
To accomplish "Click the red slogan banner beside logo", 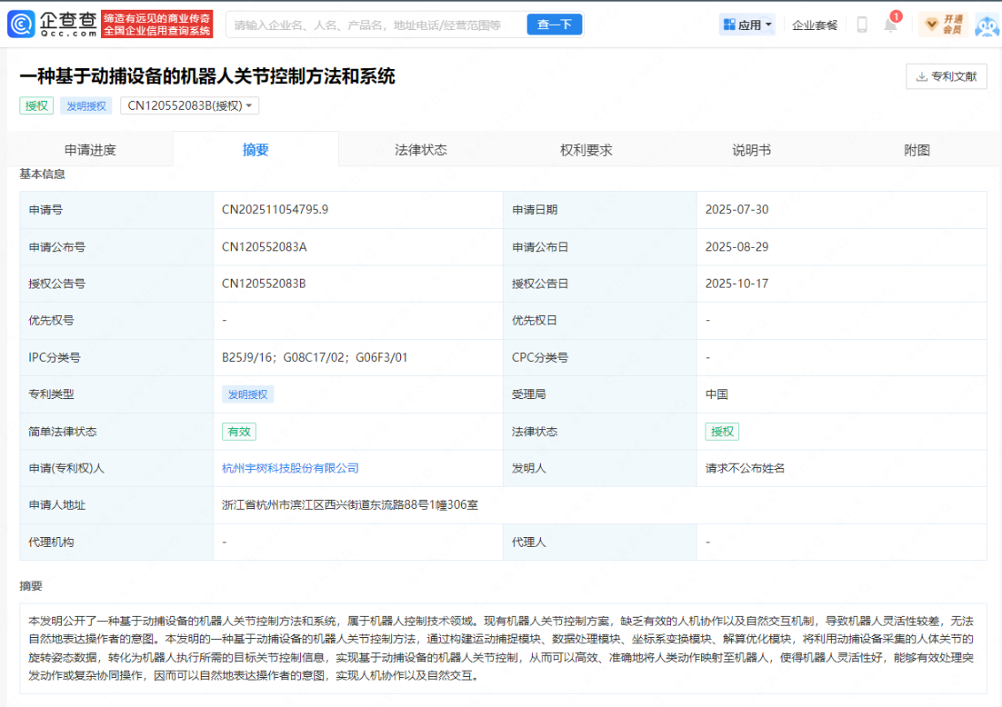I will point(158,24).
